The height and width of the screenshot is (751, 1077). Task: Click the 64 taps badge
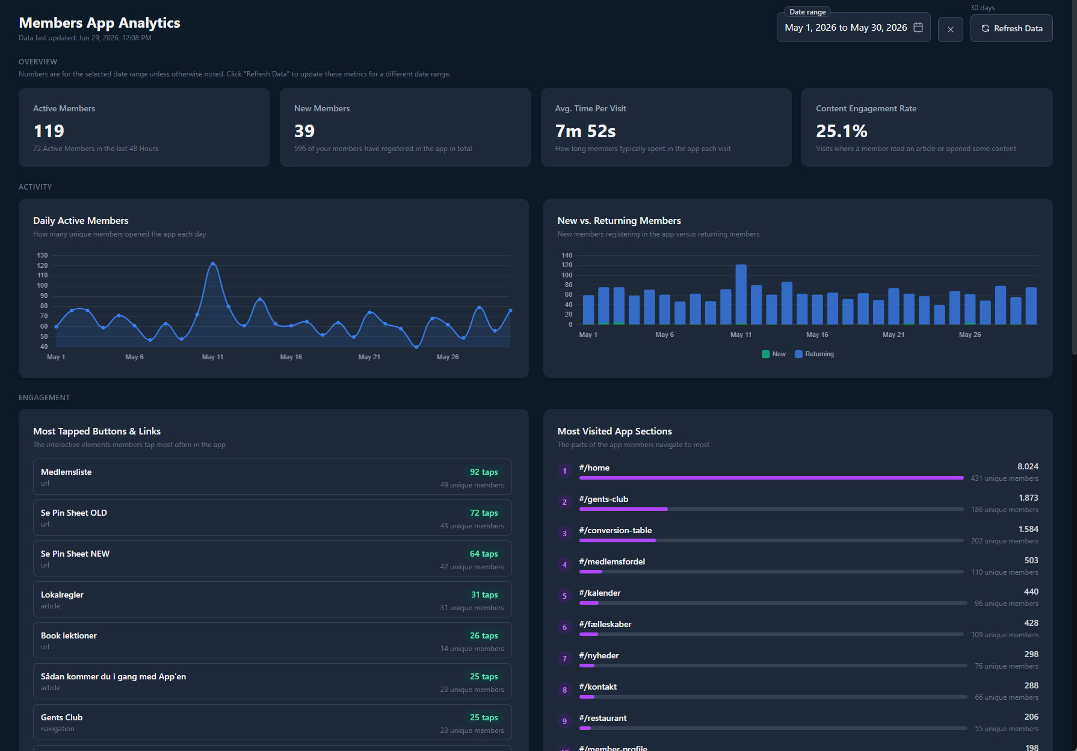coord(484,554)
